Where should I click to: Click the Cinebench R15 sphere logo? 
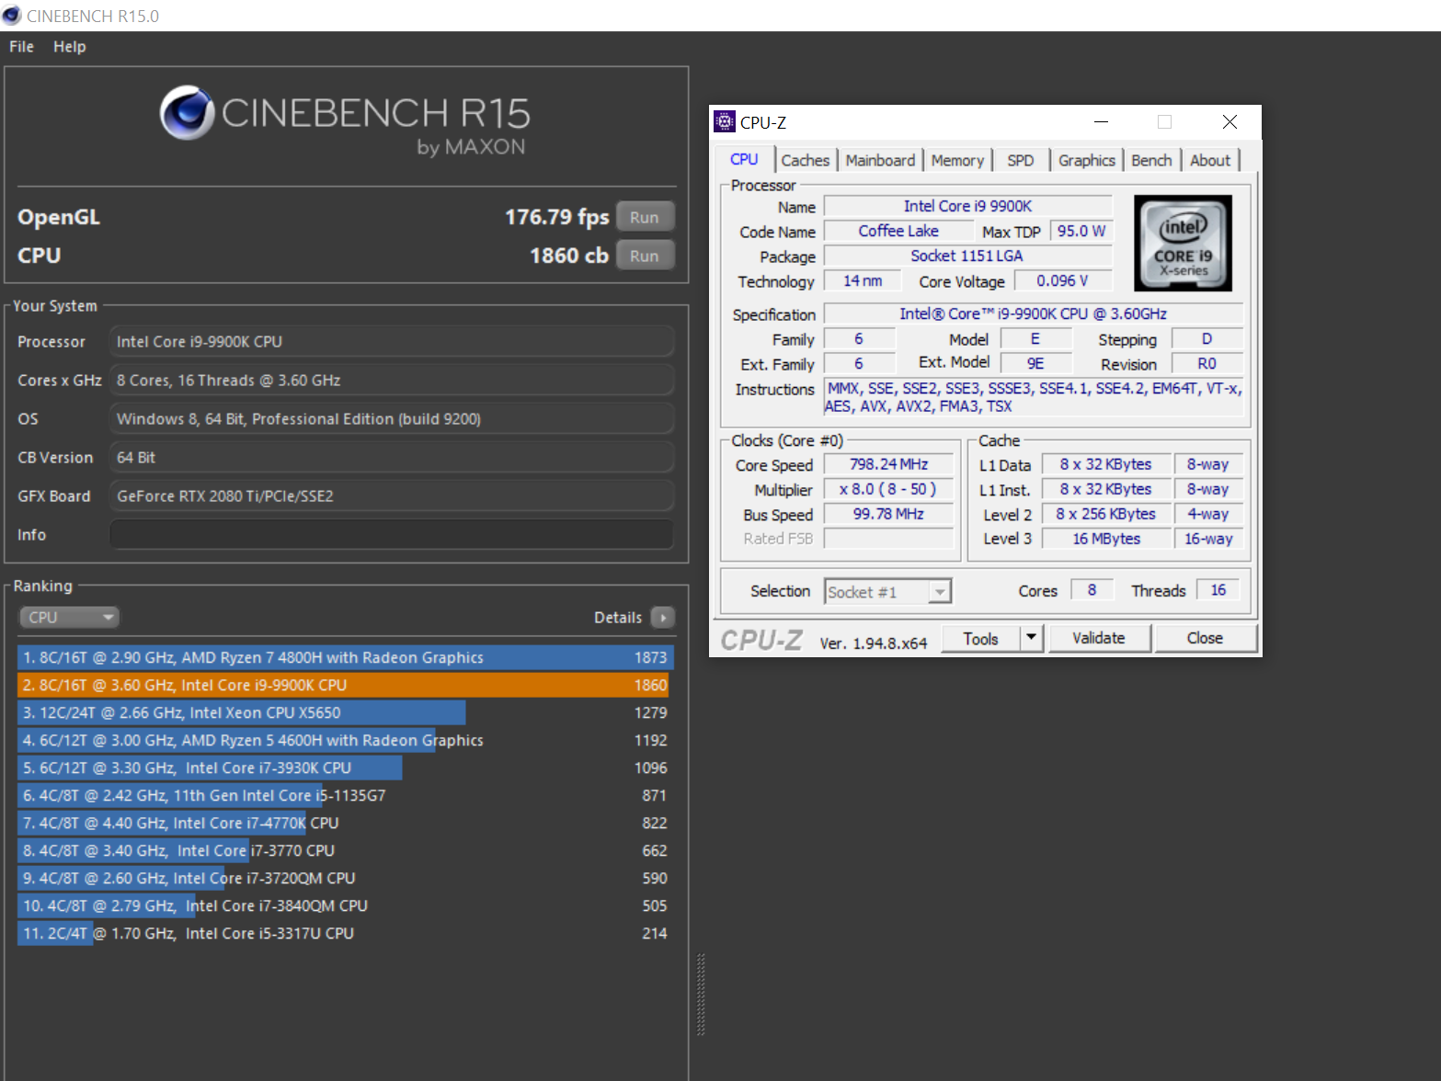point(188,112)
